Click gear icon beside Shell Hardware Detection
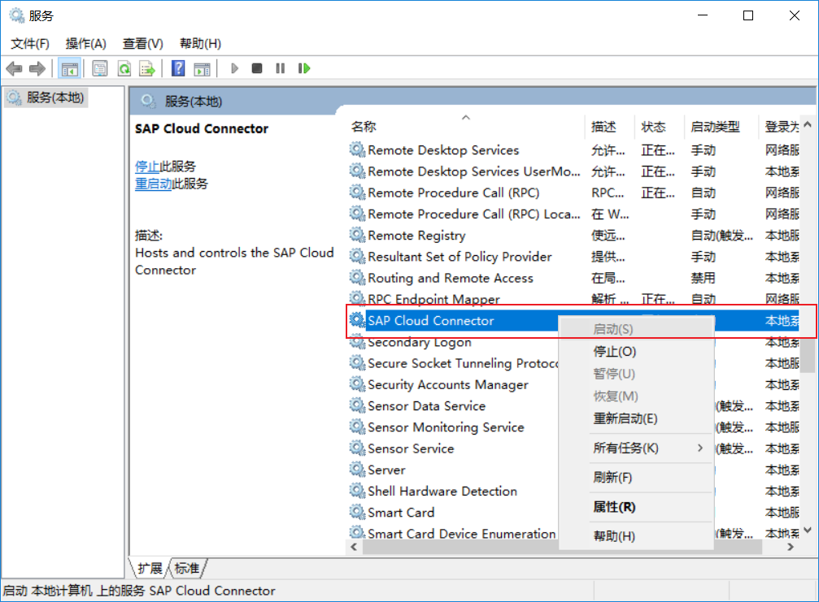Viewport: 819px width, 602px height. [357, 491]
